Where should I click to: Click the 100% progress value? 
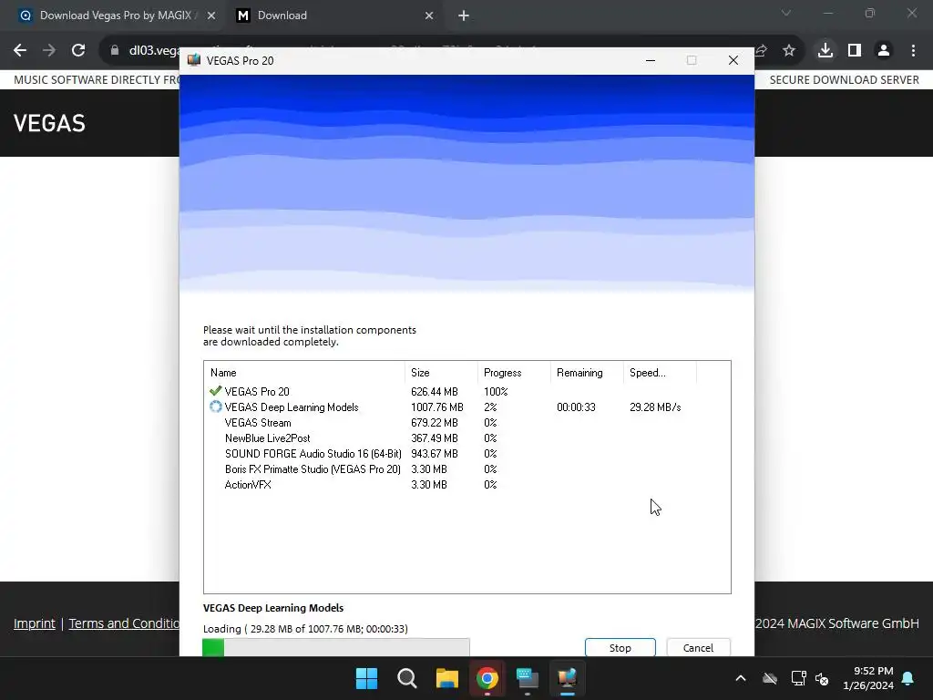click(496, 392)
